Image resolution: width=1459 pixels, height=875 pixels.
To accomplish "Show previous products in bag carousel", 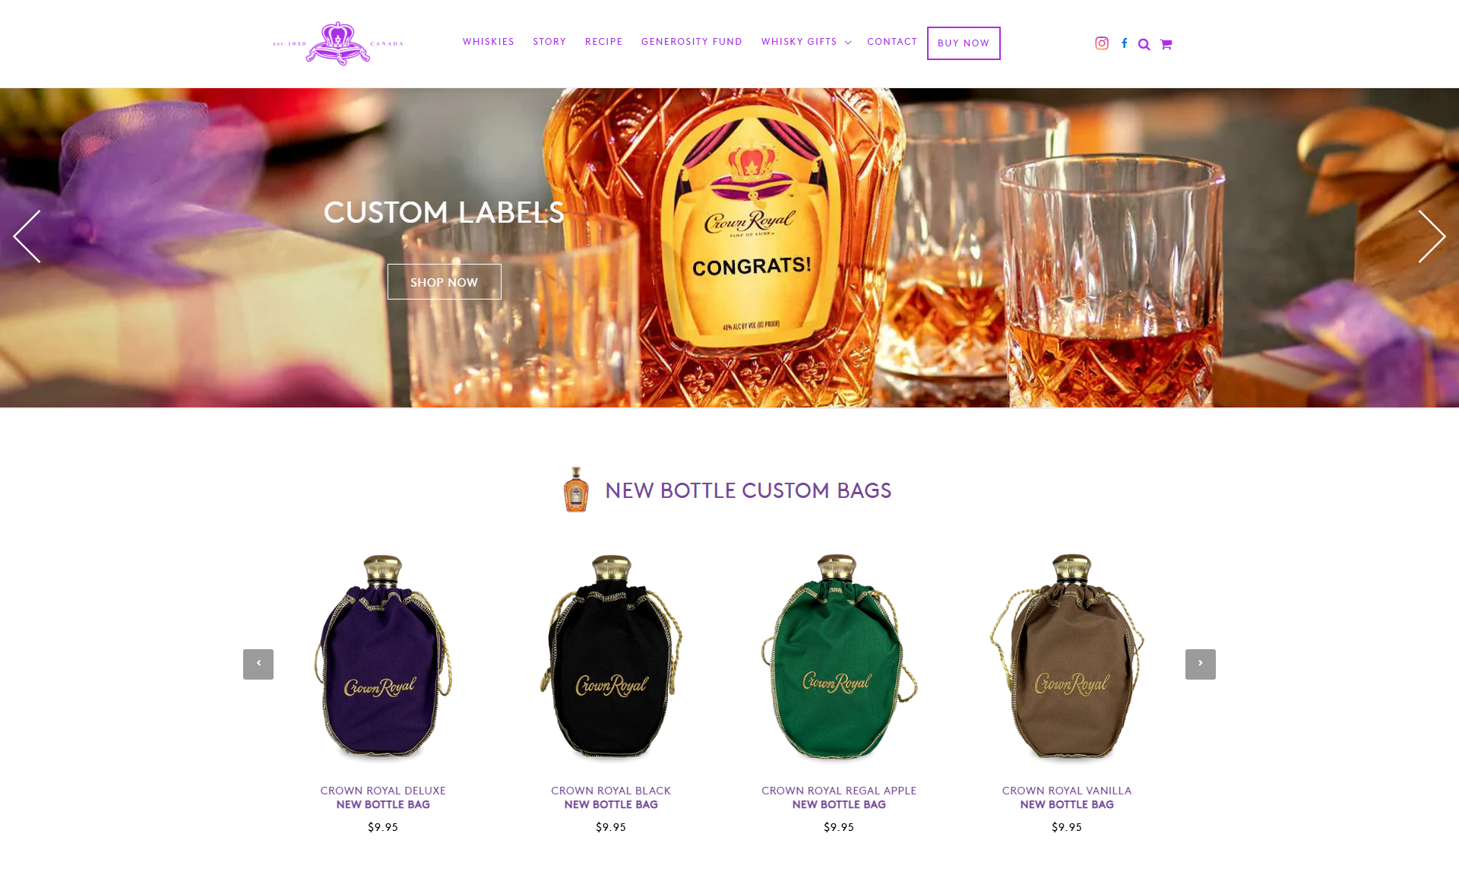I will (258, 664).
